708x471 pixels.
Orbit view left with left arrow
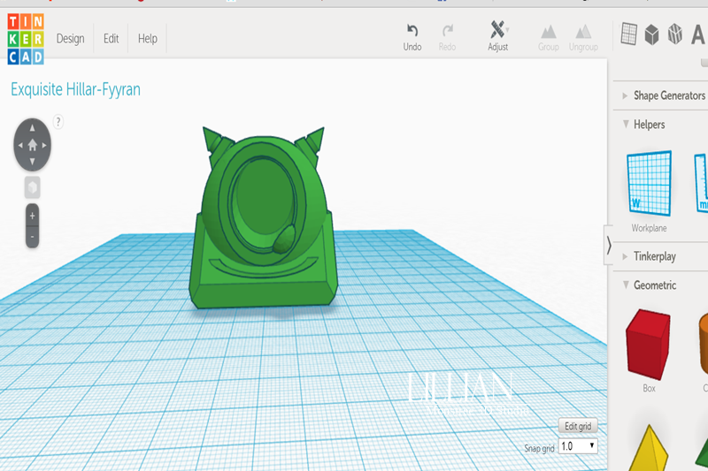19,145
